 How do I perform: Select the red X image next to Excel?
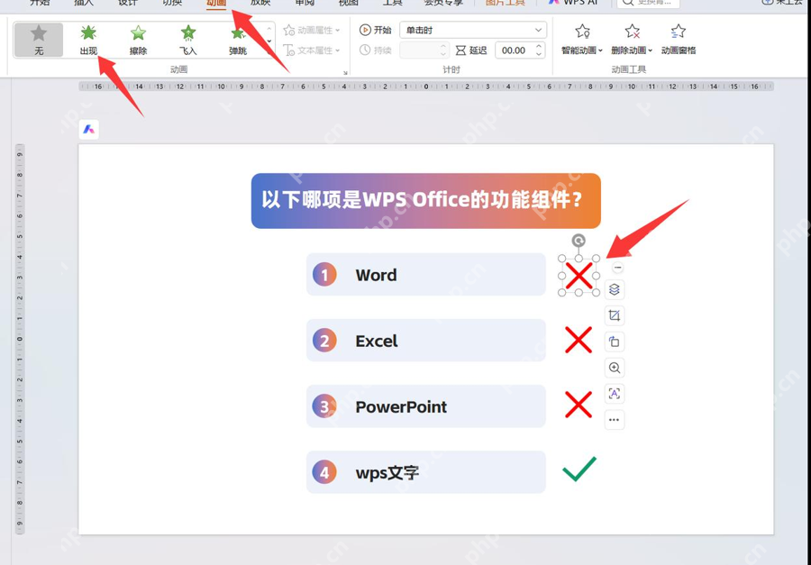[x=579, y=340]
